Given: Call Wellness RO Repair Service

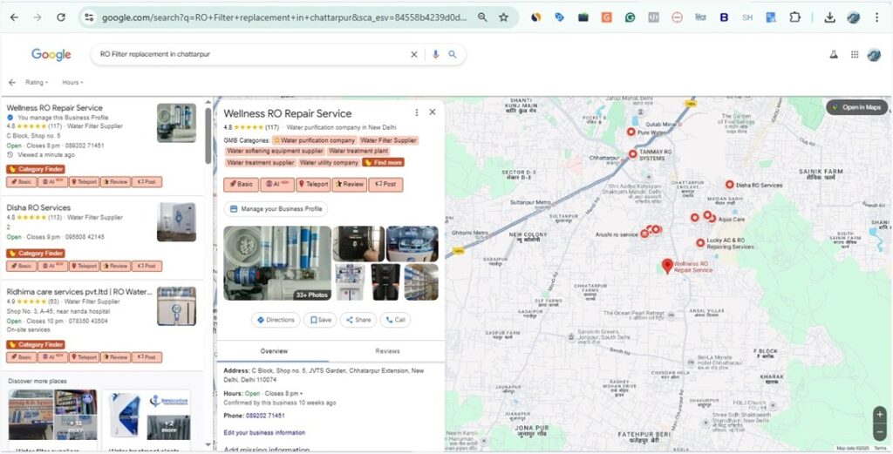Looking at the screenshot, I should [x=395, y=320].
